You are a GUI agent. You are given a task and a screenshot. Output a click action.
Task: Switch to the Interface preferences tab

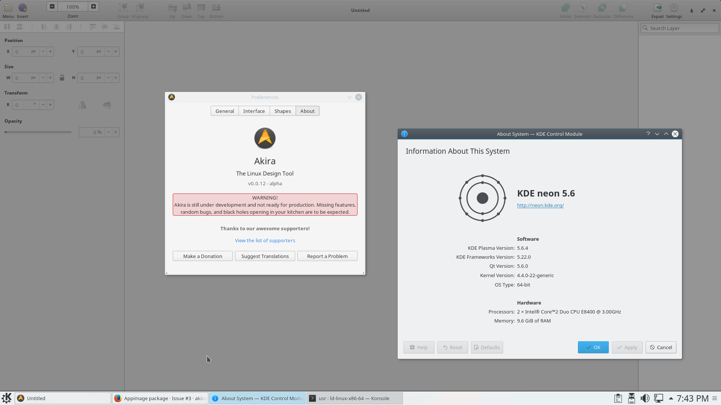click(254, 111)
